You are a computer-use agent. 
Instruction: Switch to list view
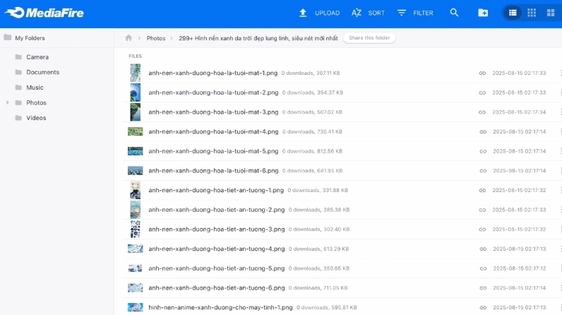(x=513, y=13)
